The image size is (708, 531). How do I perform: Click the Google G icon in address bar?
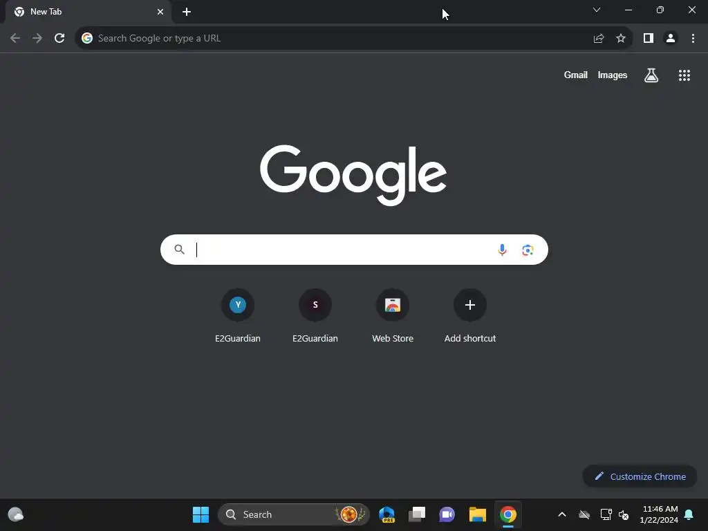click(x=87, y=39)
